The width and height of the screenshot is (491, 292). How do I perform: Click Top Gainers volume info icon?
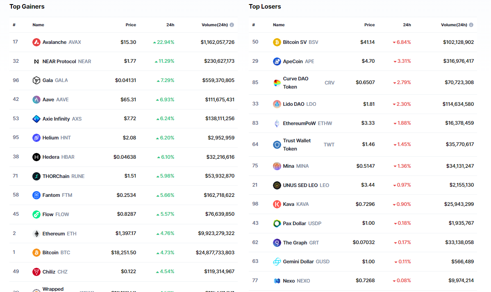coord(232,25)
